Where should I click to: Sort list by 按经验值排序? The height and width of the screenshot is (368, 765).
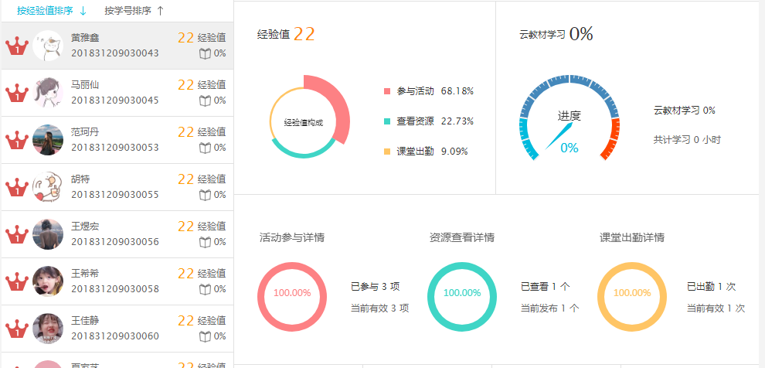point(46,11)
